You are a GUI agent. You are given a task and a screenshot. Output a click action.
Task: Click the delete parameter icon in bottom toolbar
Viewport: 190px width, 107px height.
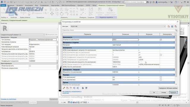(71, 88)
